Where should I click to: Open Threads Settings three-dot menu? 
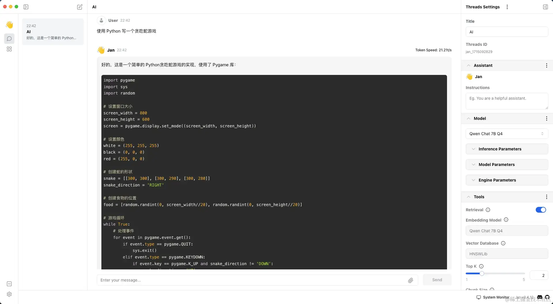(507, 7)
